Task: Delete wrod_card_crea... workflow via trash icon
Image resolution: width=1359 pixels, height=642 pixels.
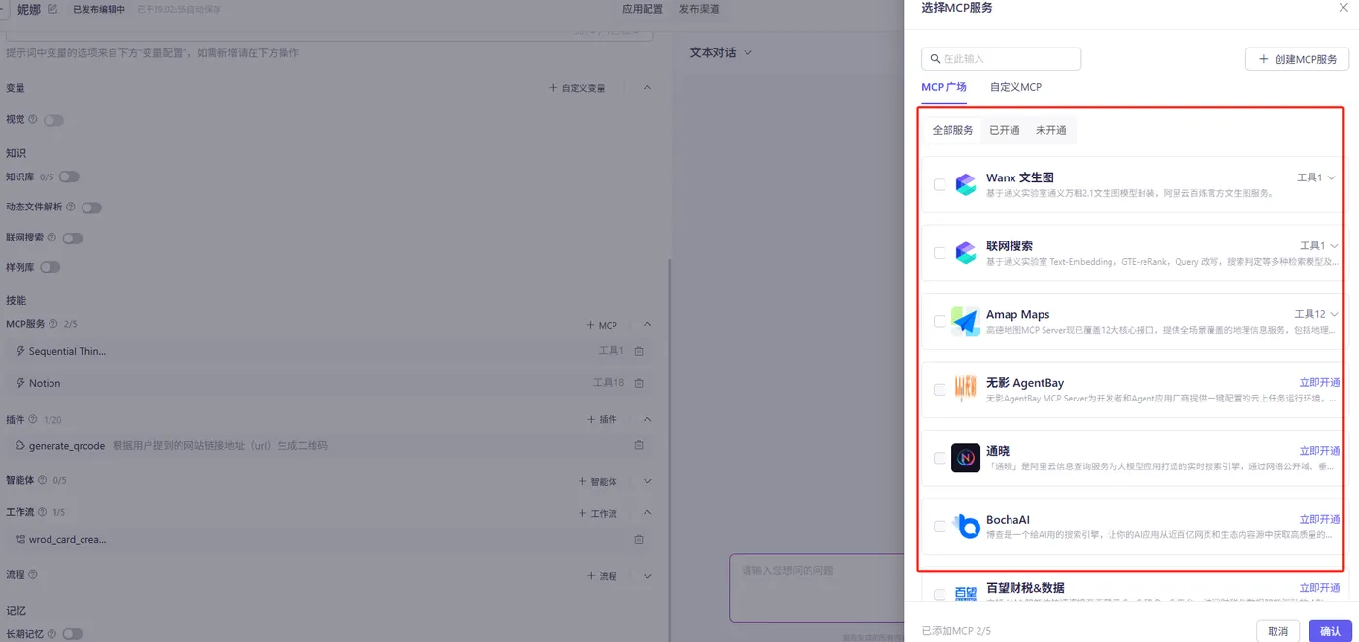Action: click(x=639, y=539)
